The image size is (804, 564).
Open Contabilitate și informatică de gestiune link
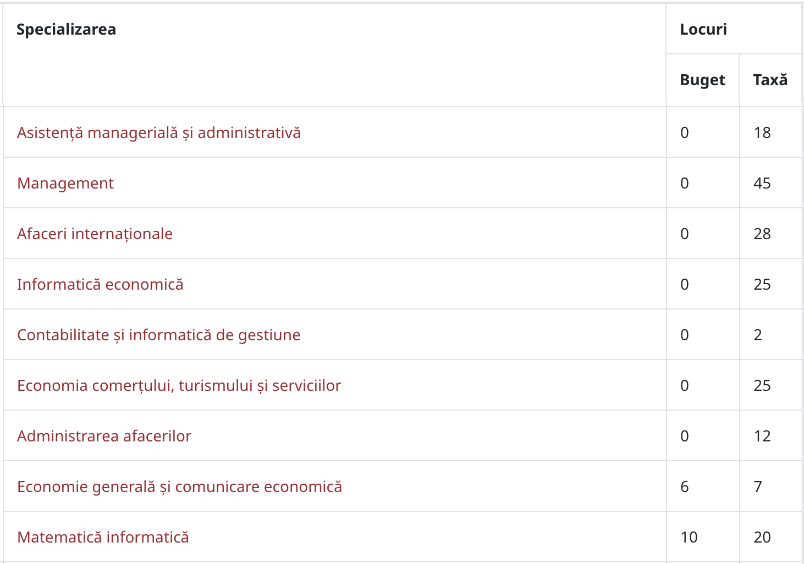[159, 335]
